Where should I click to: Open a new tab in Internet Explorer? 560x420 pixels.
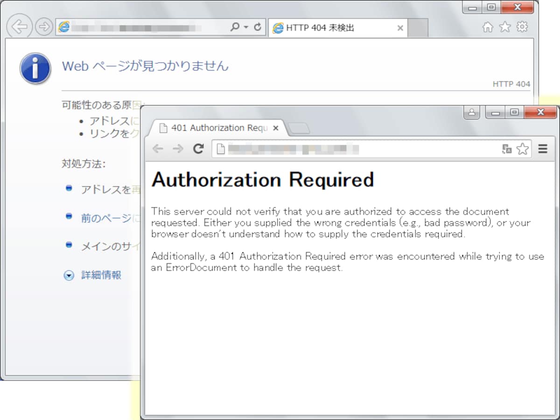[418, 28]
